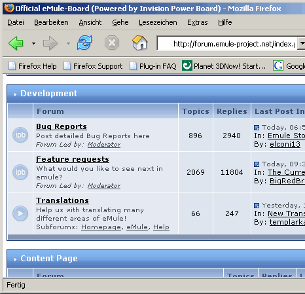This screenshot has width=305, height=294.
Task: Click the Google bookmark icon
Action: [x=278, y=65]
